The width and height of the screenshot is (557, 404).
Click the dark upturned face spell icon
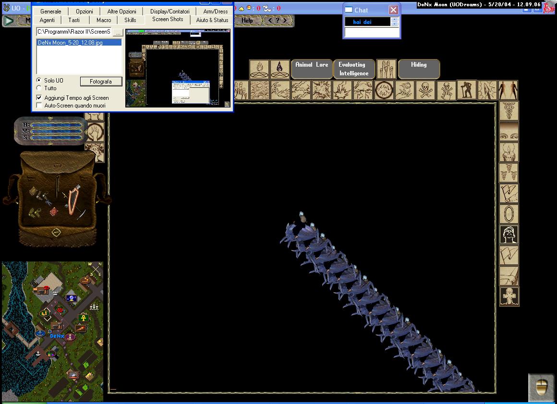click(x=509, y=235)
